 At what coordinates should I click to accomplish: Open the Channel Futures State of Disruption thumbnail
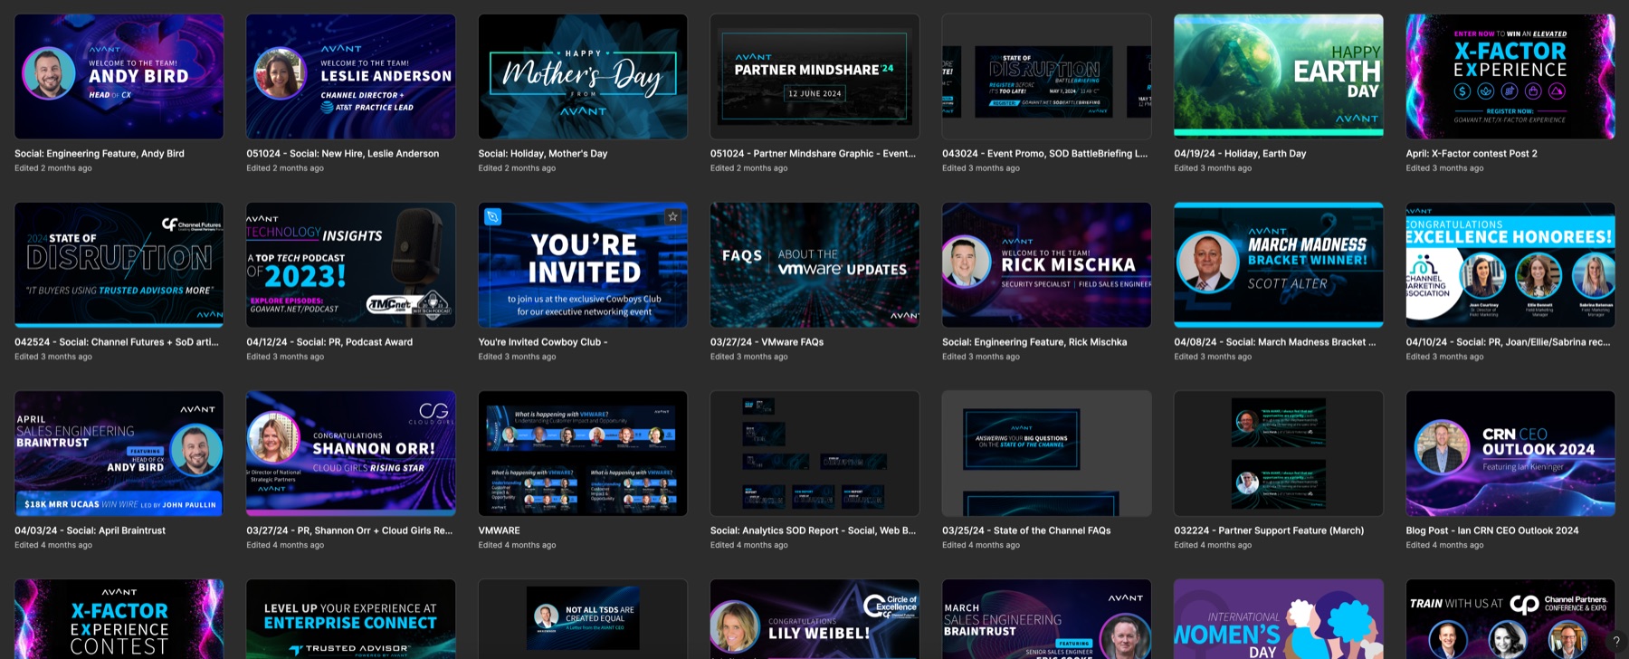[x=119, y=264]
